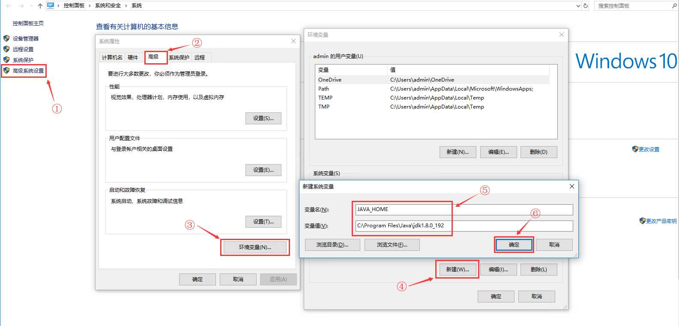Select the Path user variable row
The height and width of the screenshot is (326, 679).
(433, 89)
